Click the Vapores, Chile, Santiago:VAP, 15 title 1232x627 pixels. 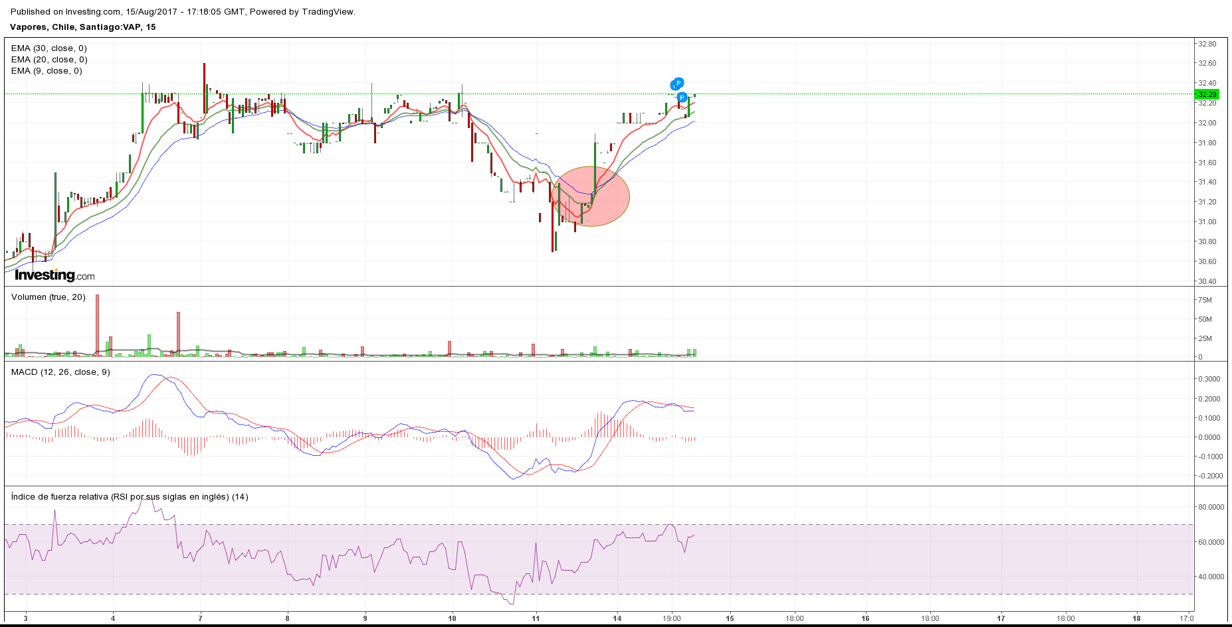[83, 27]
